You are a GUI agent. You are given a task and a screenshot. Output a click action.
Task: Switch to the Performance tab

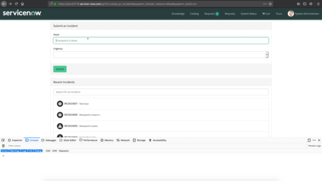click(x=89, y=140)
